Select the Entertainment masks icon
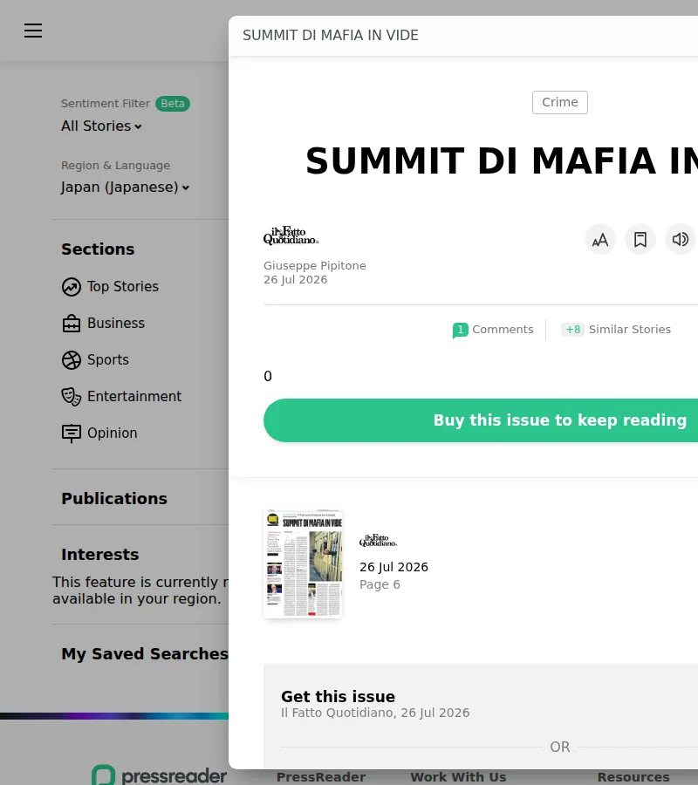This screenshot has height=785, width=698. 71,397
